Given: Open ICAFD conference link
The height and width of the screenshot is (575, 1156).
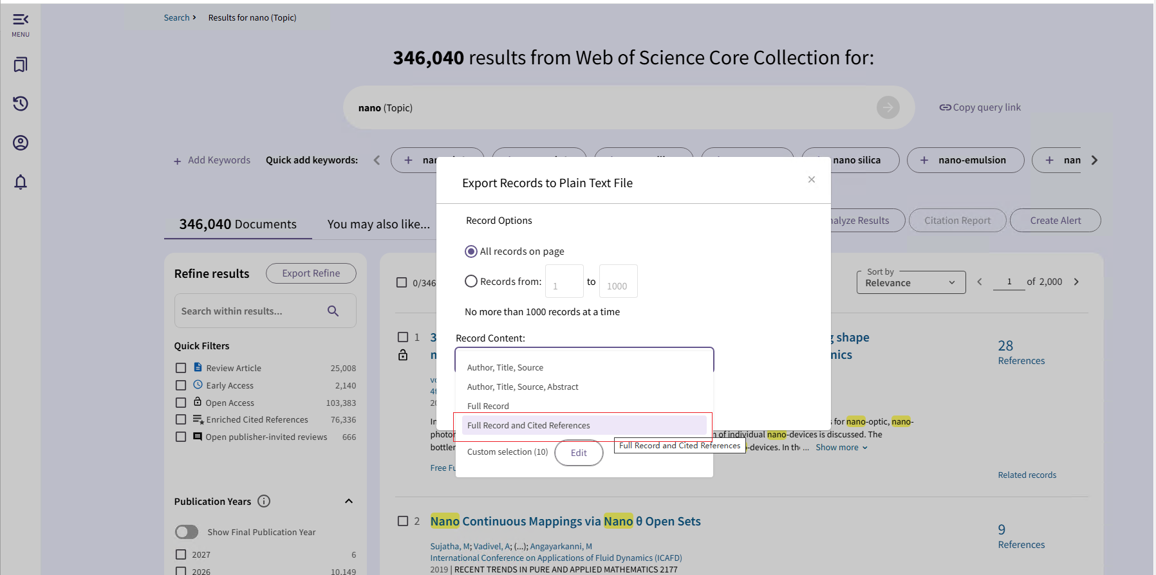Looking at the screenshot, I should click(x=555, y=558).
